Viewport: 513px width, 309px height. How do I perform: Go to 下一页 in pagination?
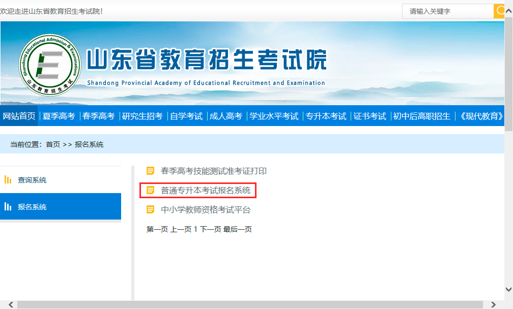point(210,229)
